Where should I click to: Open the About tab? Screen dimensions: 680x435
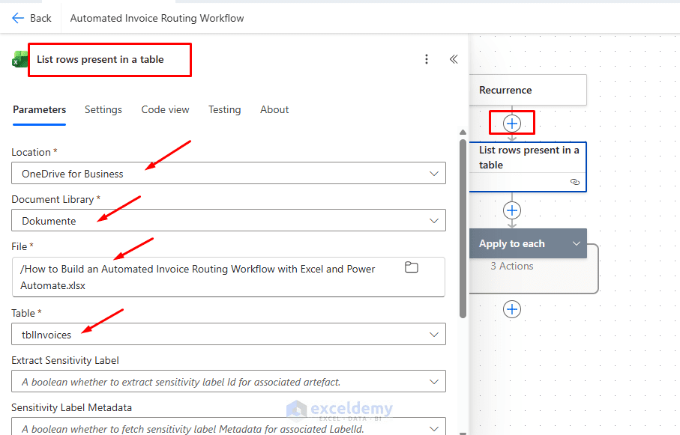pyautogui.click(x=274, y=109)
